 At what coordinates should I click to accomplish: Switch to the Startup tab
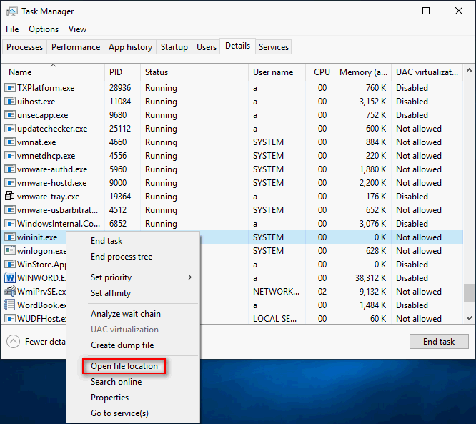174,47
